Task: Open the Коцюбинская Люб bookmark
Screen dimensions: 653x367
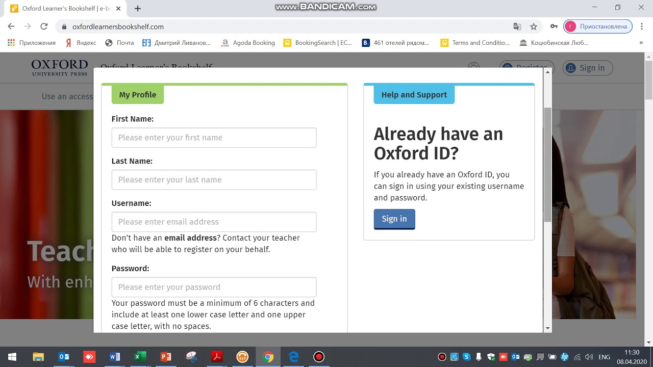Action: pyautogui.click(x=554, y=43)
